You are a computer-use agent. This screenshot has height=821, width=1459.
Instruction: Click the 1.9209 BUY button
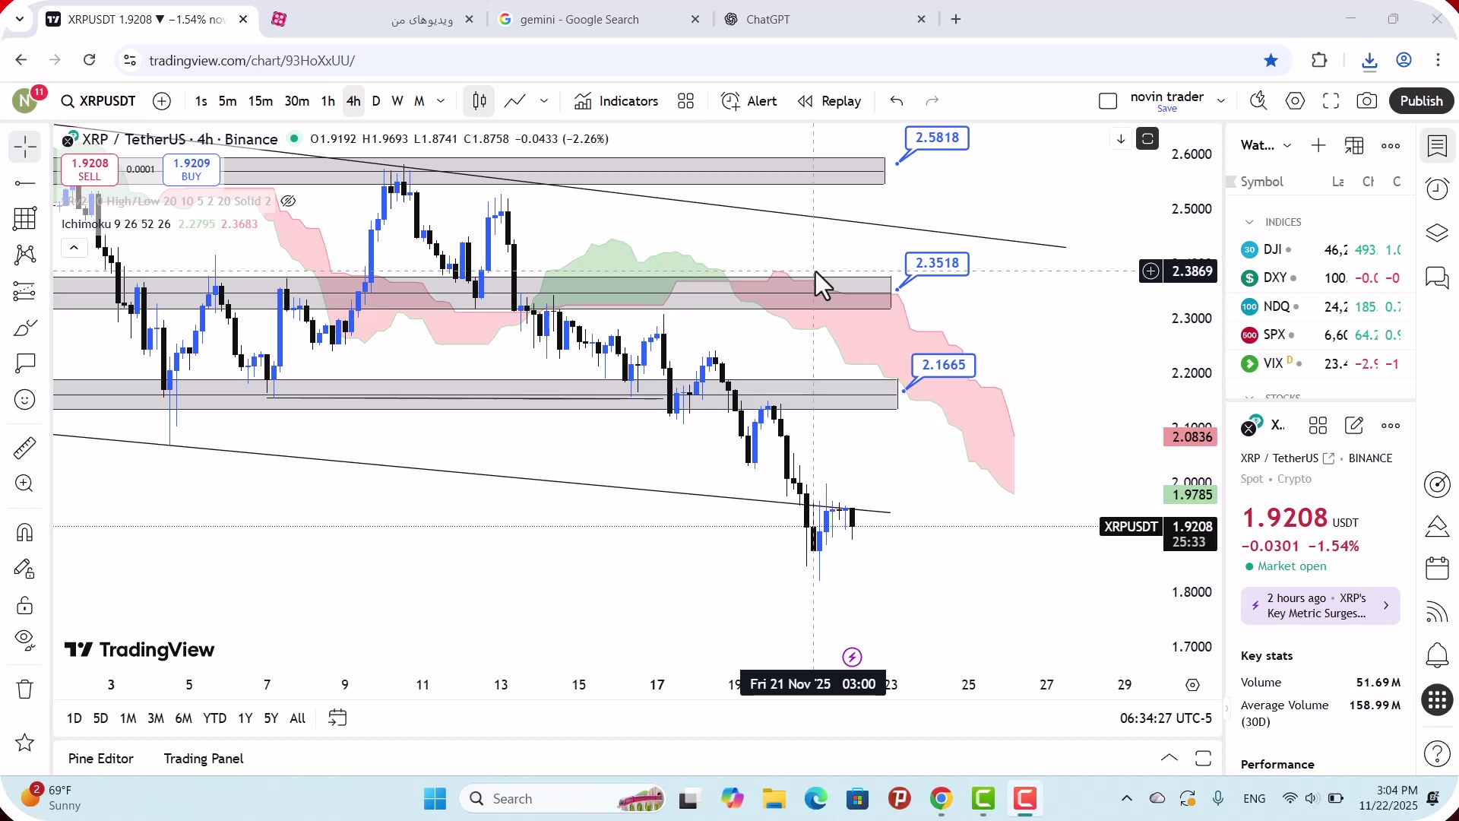[191, 170]
